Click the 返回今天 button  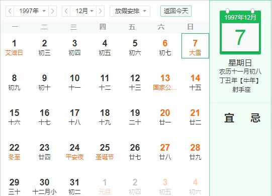pyautogui.click(x=176, y=11)
